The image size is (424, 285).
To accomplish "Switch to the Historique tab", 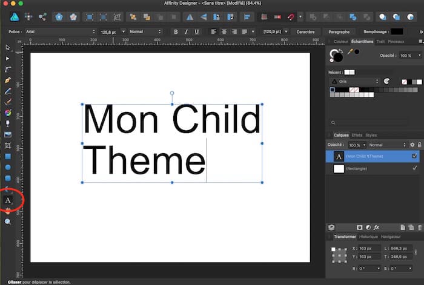I will pyautogui.click(x=368, y=237).
